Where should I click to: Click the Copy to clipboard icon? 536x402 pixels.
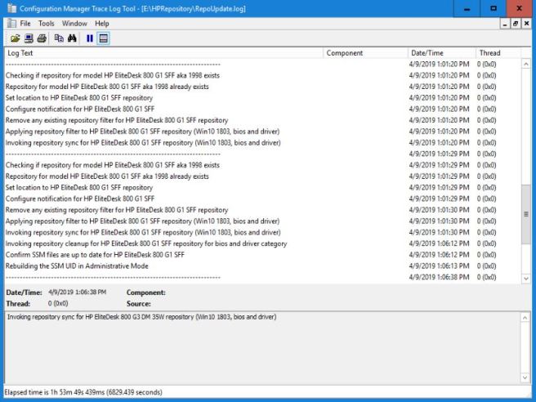(x=59, y=38)
